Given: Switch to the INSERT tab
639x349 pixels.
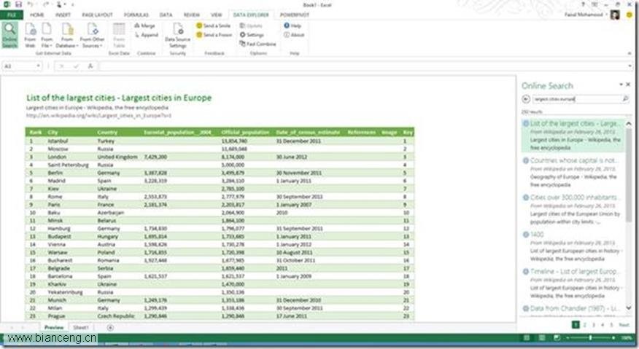Looking at the screenshot, I should point(63,15).
